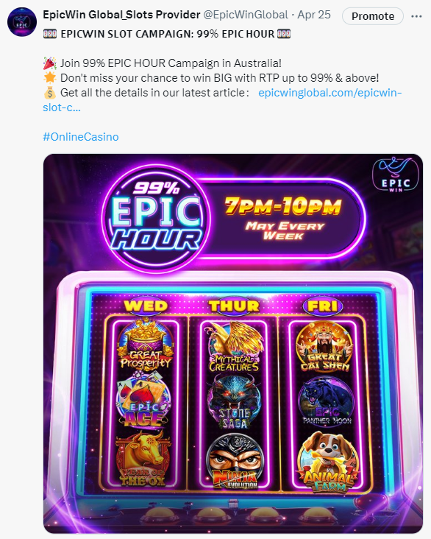
Task: Select the Stone Saga game icon
Action: click(x=234, y=402)
